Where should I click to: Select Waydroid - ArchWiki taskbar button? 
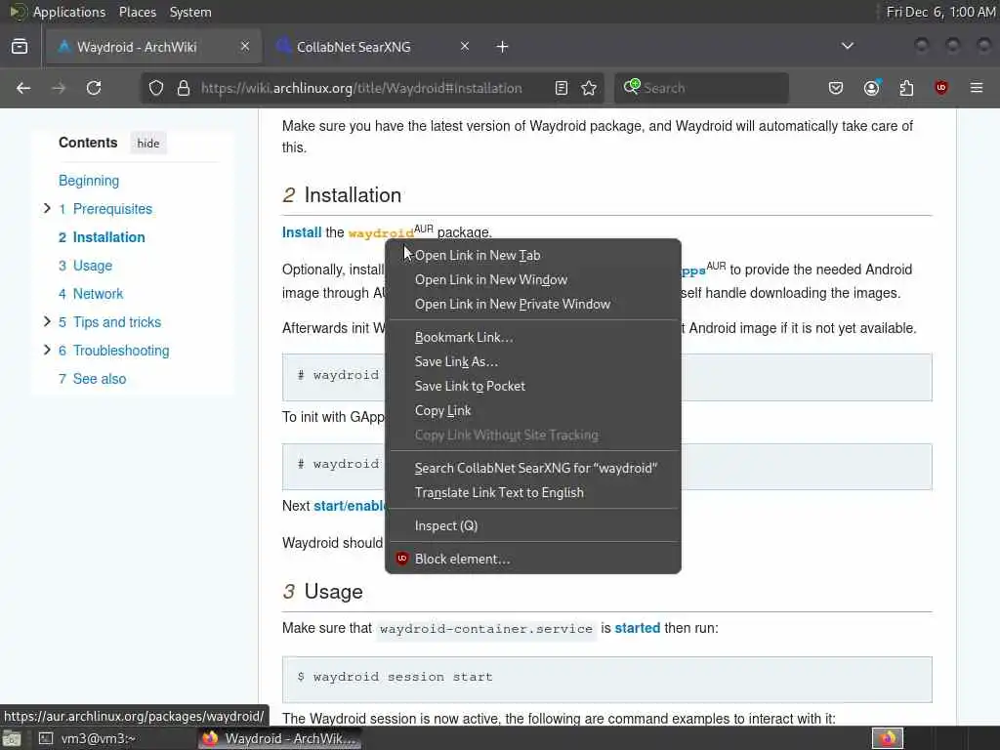(x=280, y=738)
